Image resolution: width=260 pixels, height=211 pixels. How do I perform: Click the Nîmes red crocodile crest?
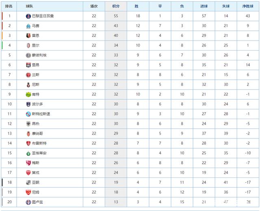[28, 192]
